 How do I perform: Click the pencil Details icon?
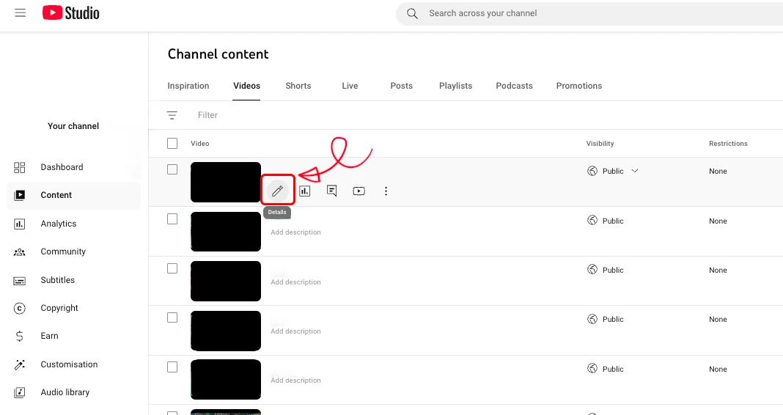pyautogui.click(x=278, y=191)
